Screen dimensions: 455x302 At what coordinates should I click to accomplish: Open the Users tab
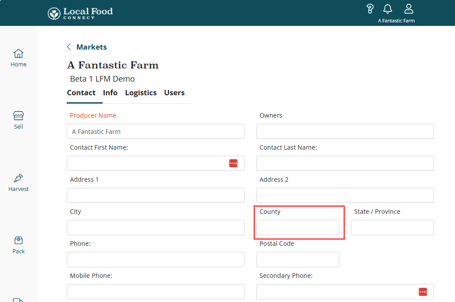[x=174, y=93]
